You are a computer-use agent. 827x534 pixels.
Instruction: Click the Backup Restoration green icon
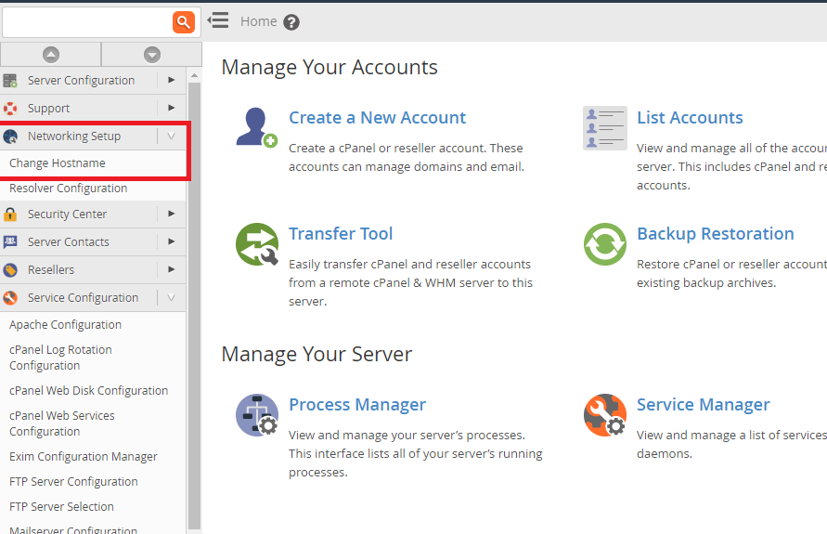(605, 244)
